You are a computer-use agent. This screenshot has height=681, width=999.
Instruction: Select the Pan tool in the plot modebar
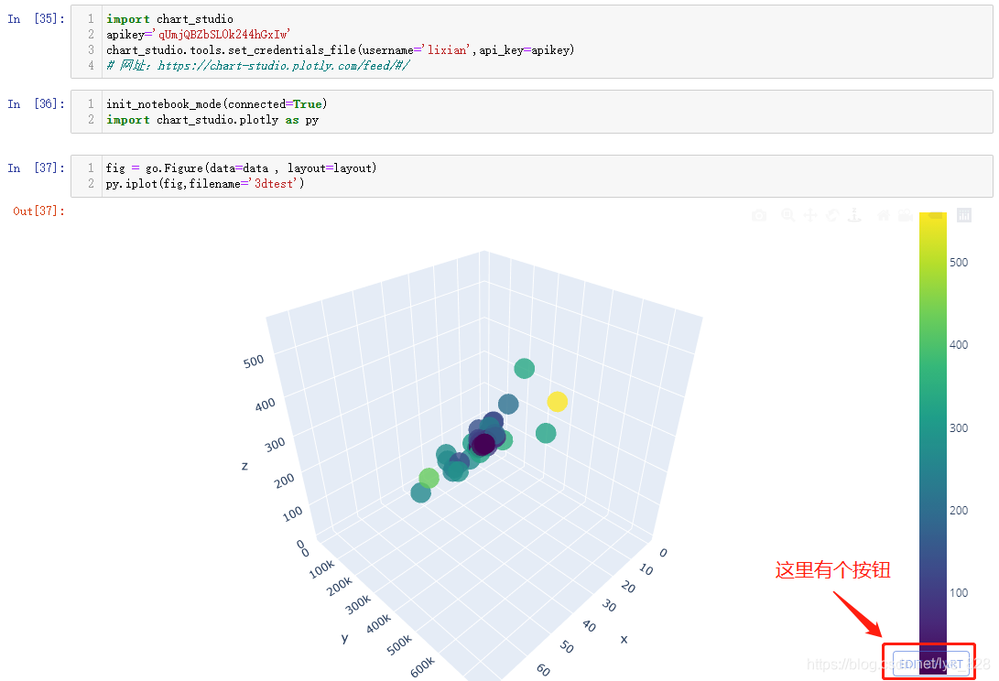tap(810, 215)
